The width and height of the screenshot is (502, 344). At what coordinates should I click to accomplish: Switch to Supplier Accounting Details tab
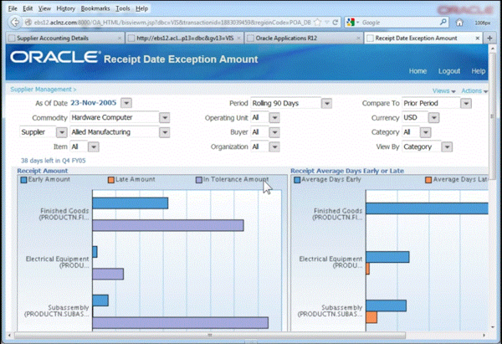pos(65,39)
